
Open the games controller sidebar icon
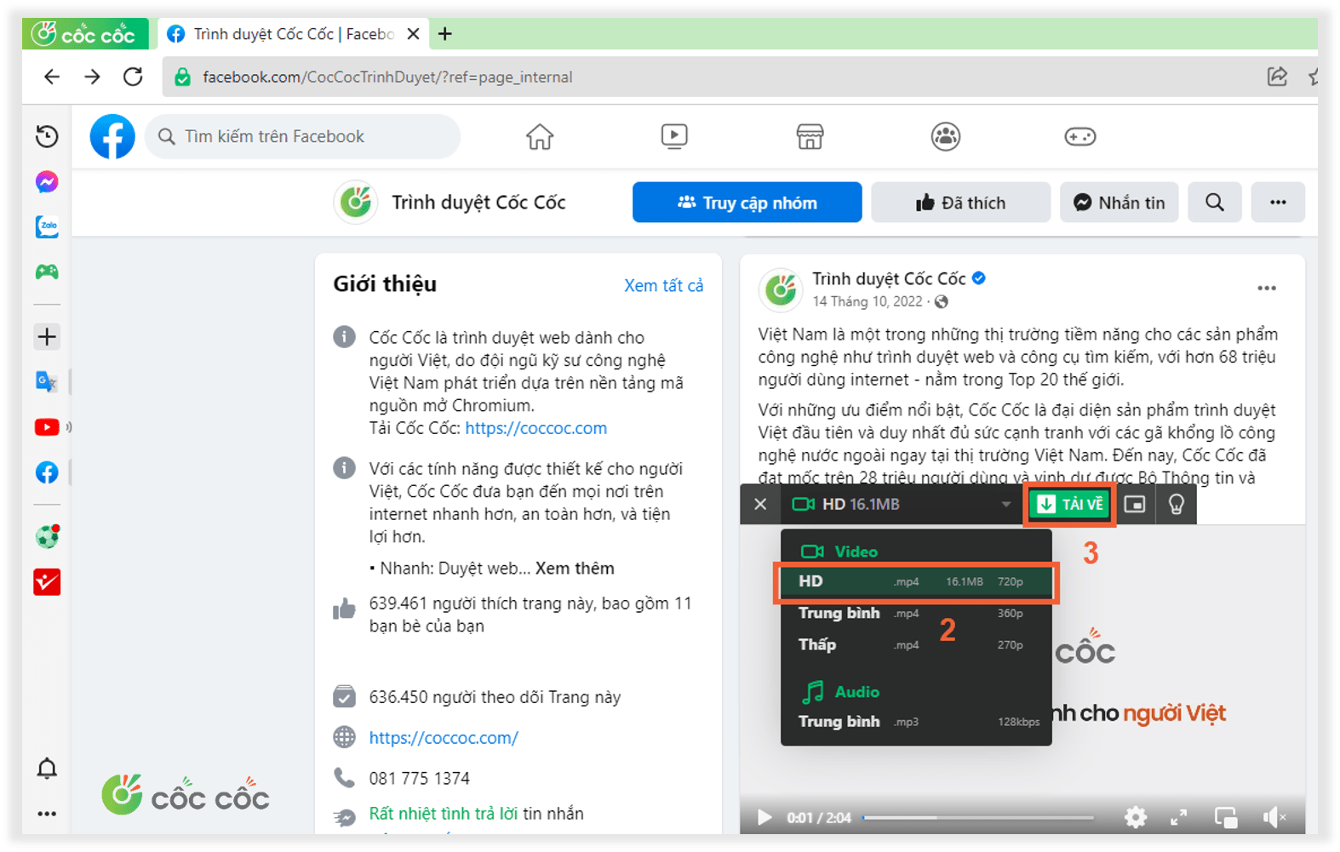point(47,272)
